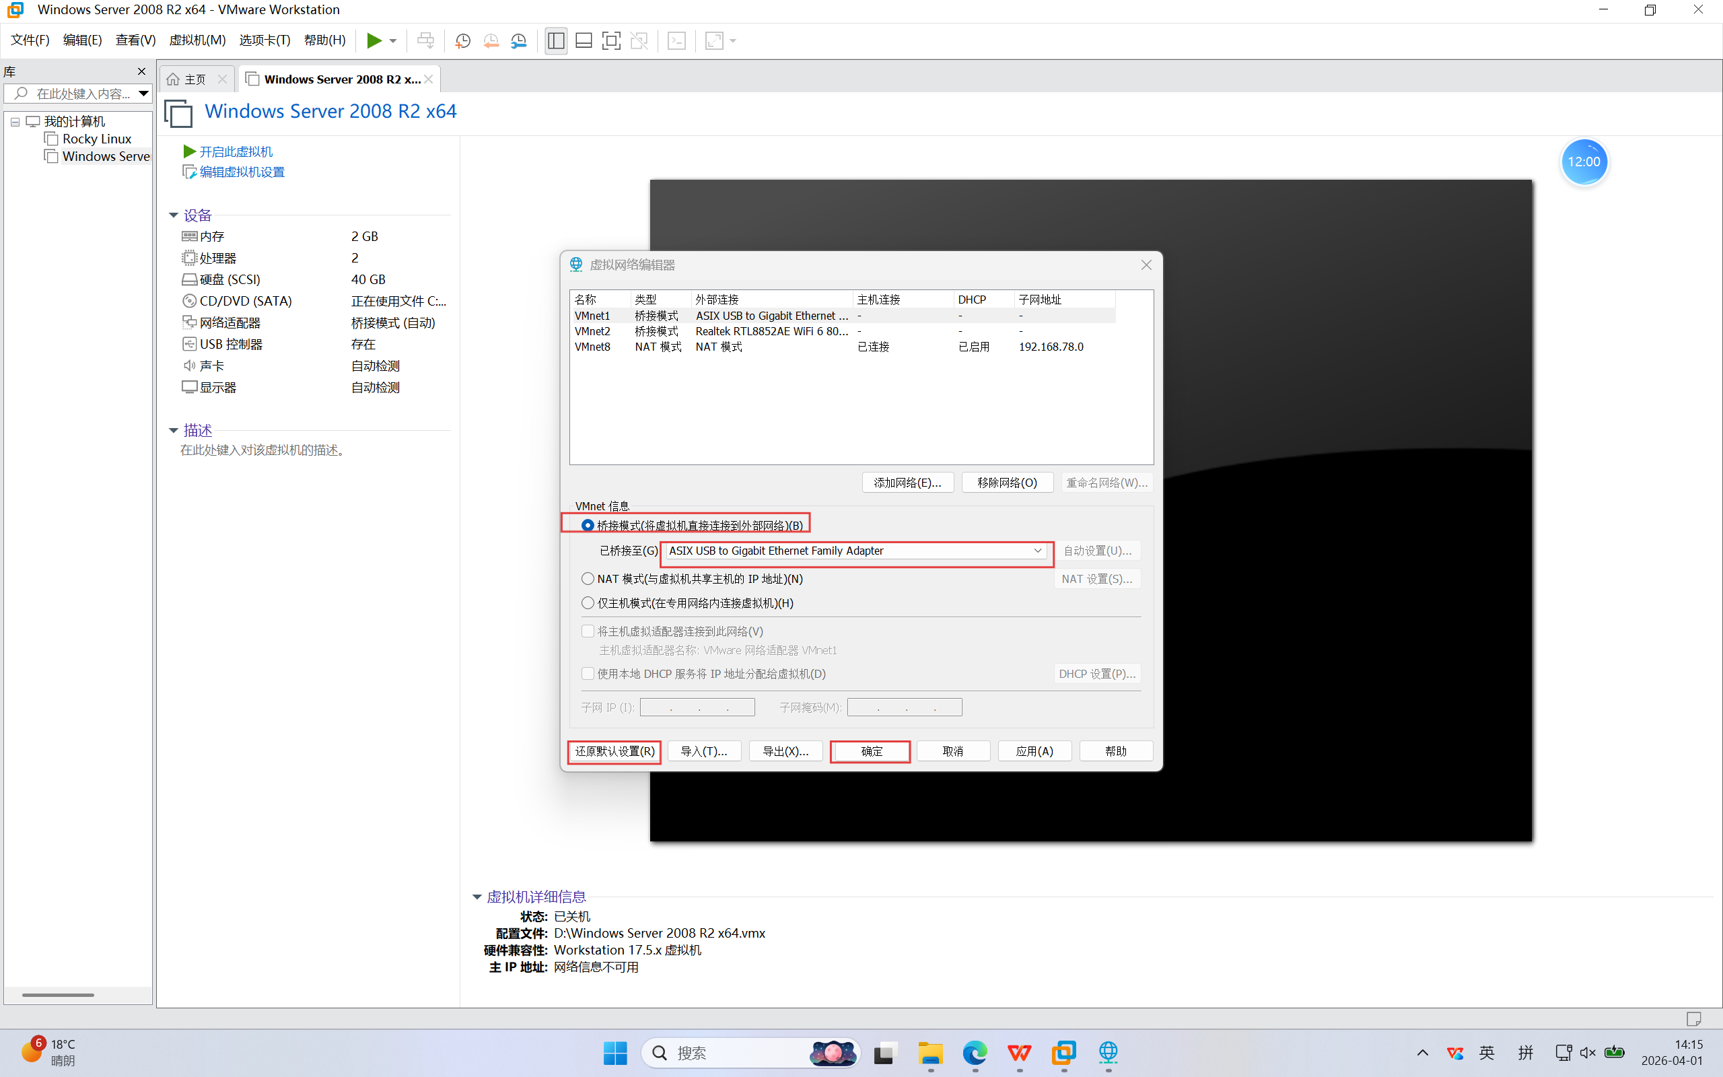Switch to the 主页 tab
Screen dimensions: 1723x1077
click(195, 79)
